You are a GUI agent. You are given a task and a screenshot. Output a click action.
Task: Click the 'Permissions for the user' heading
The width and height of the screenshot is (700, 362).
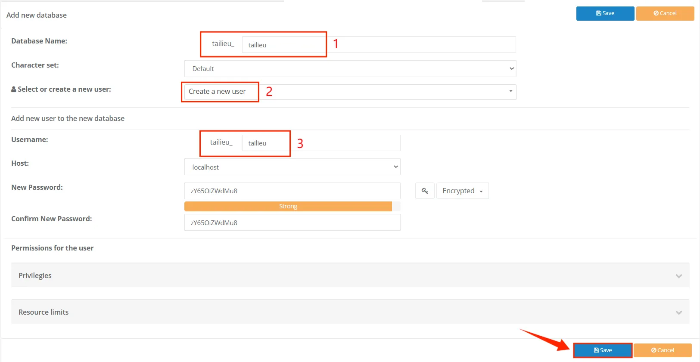click(x=52, y=248)
